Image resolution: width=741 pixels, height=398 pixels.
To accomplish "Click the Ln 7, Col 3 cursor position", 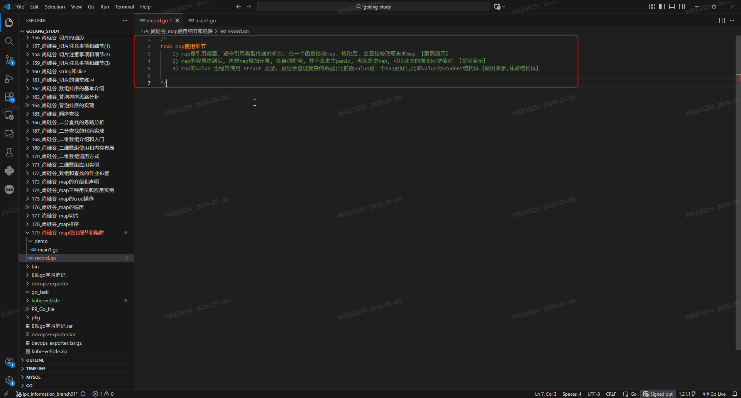I will point(546,394).
